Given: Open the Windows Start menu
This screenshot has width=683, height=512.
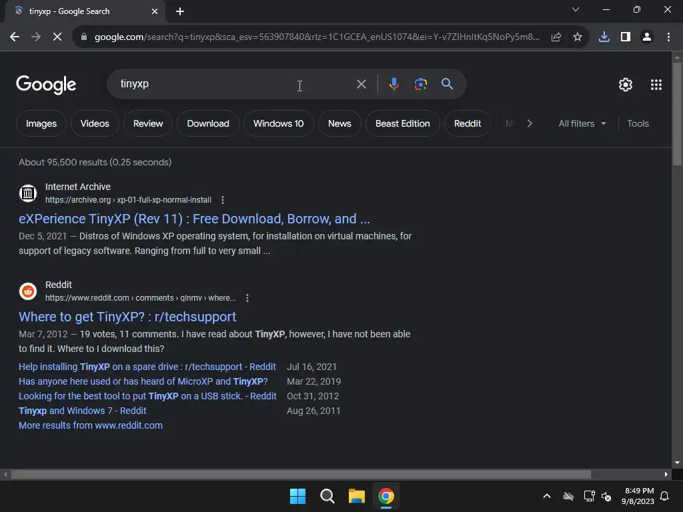Looking at the screenshot, I should coord(298,496).
